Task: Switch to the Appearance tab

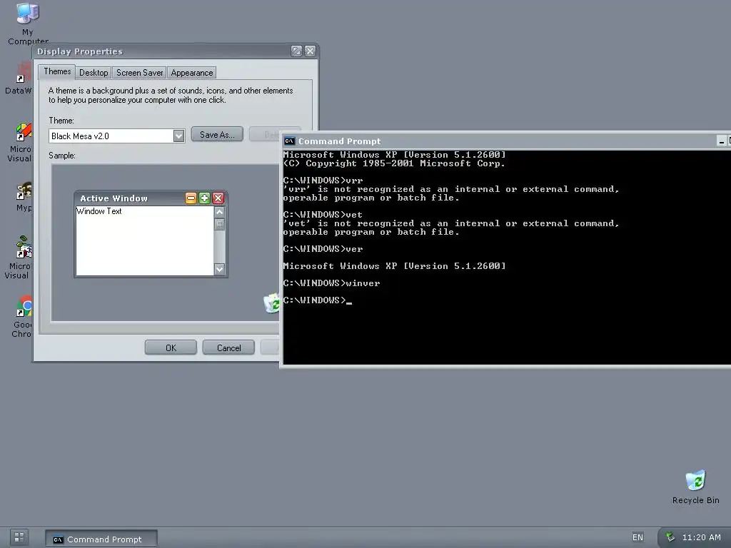Action: click(x=191, y=73)
